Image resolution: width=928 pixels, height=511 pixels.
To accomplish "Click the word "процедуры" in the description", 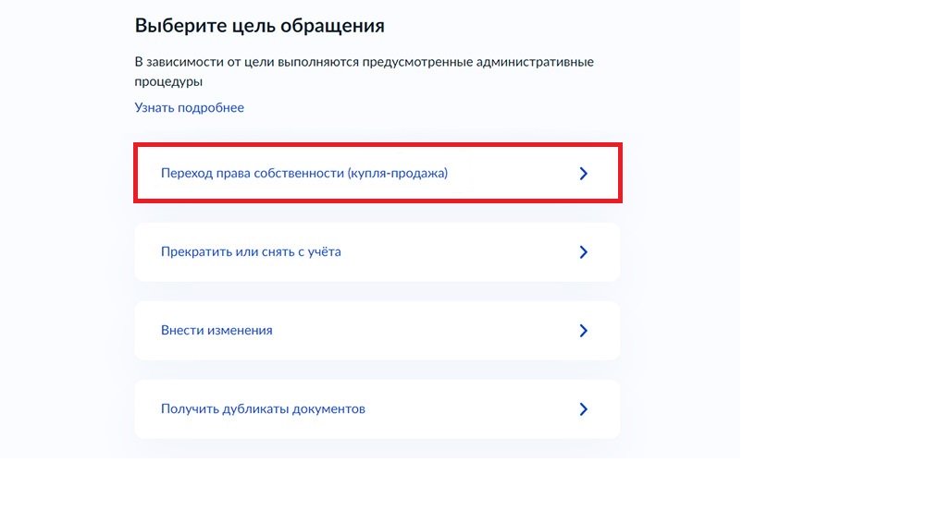I will tap(168, 81).
